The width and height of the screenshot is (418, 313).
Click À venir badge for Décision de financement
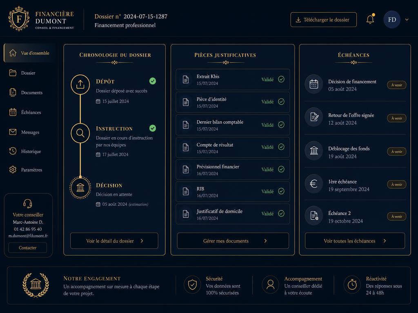click(x=397, y=85)
